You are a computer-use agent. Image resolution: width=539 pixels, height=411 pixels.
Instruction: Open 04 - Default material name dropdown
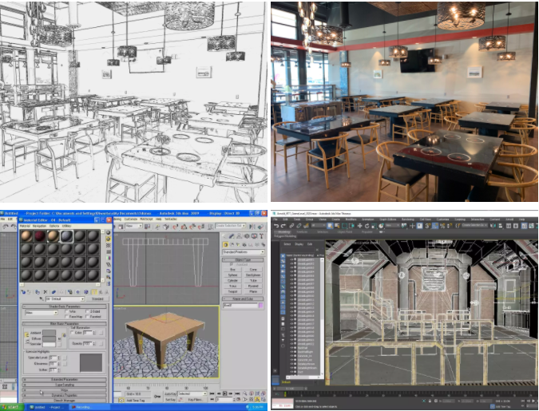click(82, 299)
